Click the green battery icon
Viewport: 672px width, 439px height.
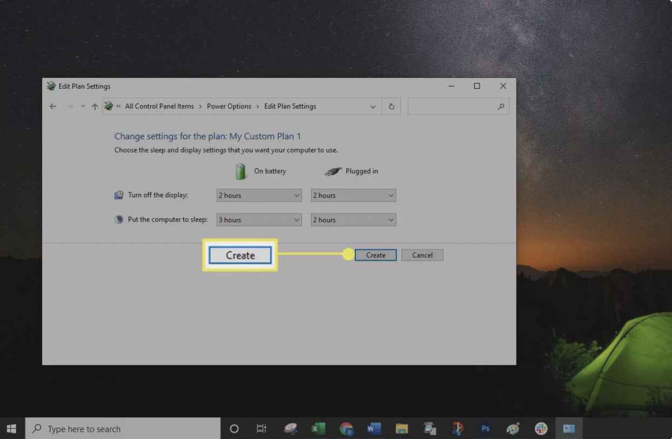(x=240, y=171)
